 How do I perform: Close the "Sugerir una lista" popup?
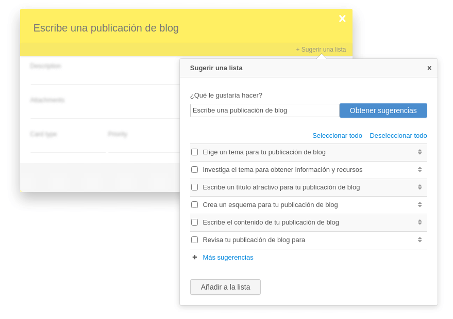point(429,68)
